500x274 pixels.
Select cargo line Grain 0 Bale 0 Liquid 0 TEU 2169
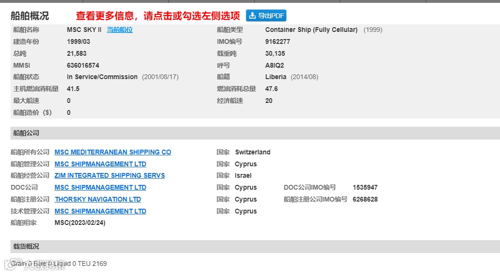tap(59, 264)
